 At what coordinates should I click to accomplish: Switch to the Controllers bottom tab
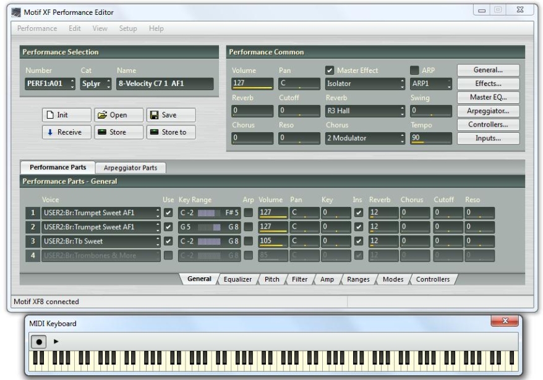pos(433,279)
